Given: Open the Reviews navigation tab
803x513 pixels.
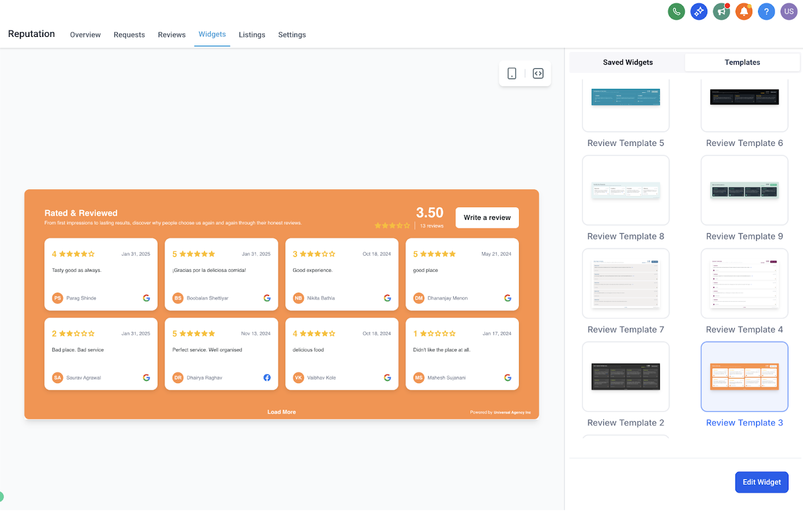Looking at the screenshot, I should 171,35.
